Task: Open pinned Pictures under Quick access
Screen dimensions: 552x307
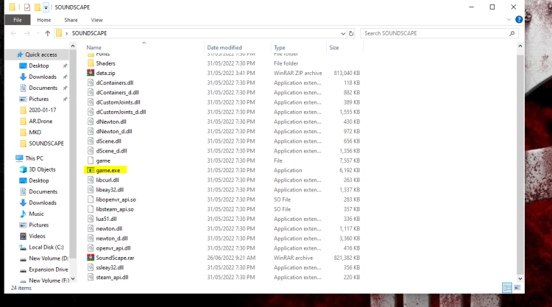Action: [x=39, y=99]
